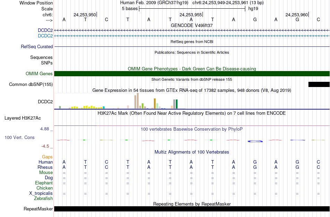The width and height of the screenshot is (330, 217).
Task: Click the black RepeatMasker element bar
Action: coord(192,209)
